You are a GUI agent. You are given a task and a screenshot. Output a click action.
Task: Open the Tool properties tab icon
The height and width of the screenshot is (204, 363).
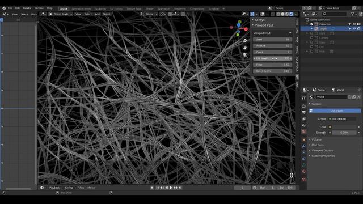coord(304,98)
